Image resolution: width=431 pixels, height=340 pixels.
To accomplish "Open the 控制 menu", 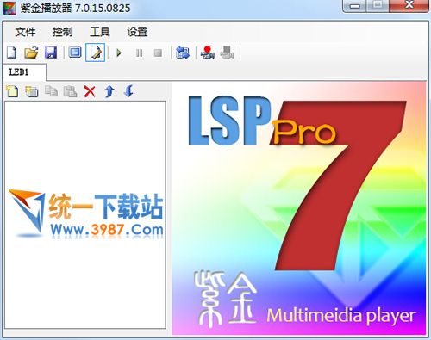I will pos(62,32).
